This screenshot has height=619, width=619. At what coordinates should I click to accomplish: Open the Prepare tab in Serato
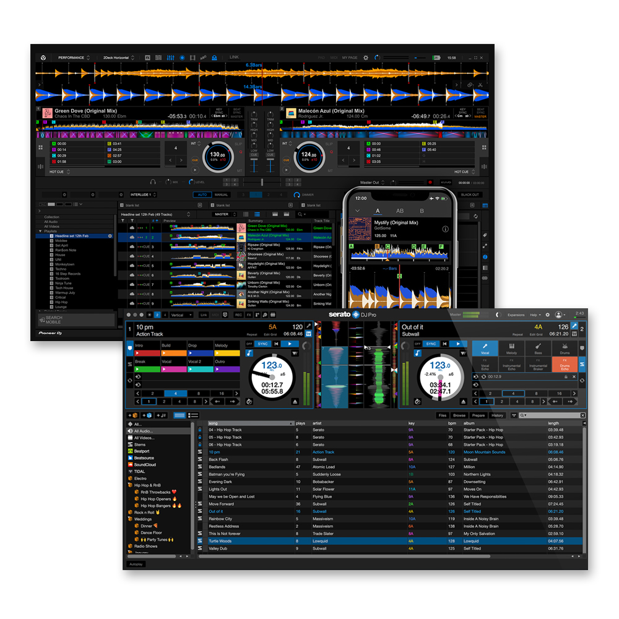pos(478,415)
